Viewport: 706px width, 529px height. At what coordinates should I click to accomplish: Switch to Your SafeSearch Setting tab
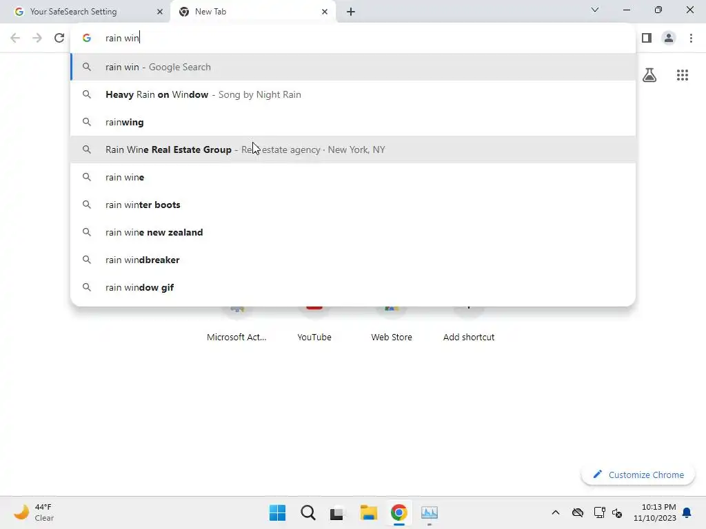(x=85, y=12)
